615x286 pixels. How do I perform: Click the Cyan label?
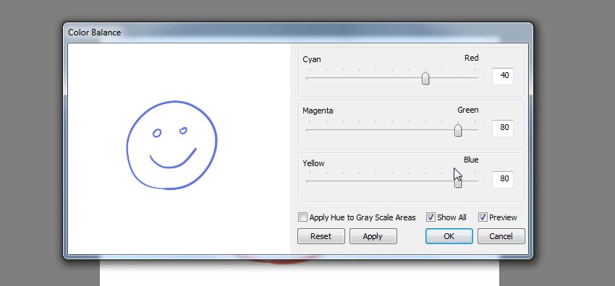point(312,59)
